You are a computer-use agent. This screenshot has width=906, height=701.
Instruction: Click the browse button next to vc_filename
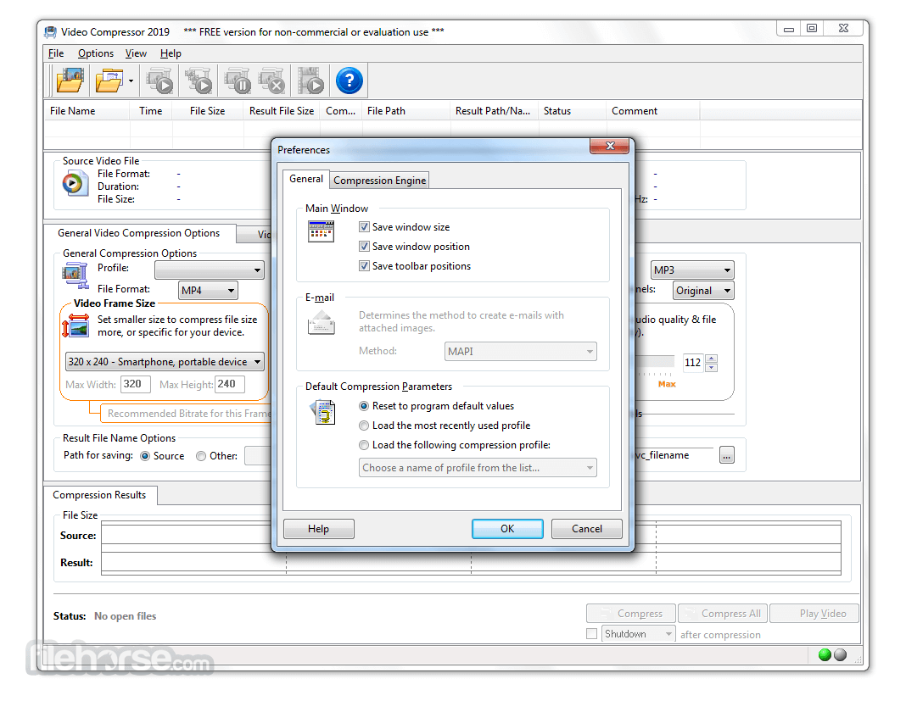[x=727, y=455]
